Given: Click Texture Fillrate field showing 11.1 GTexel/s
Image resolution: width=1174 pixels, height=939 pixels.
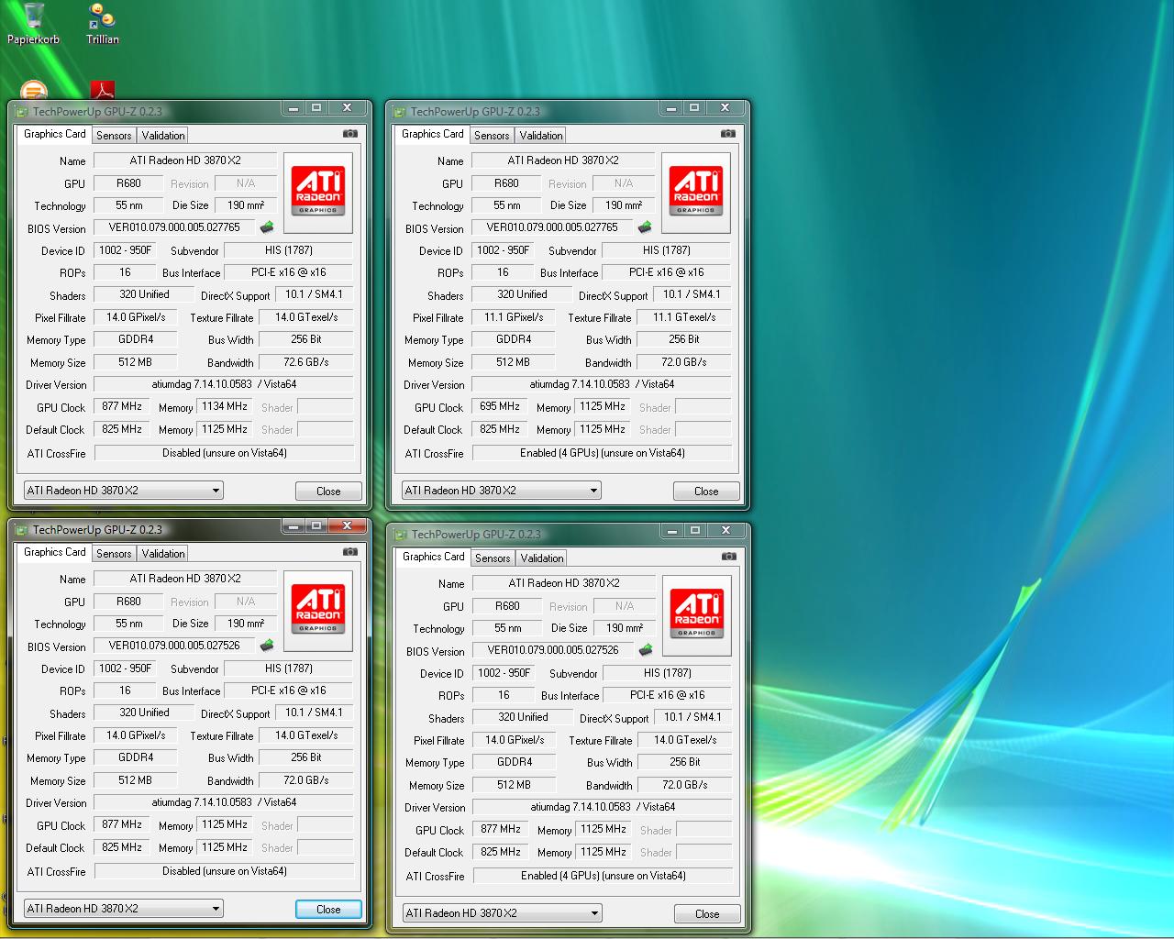Looking at the screenshot, I should [684, 317].
